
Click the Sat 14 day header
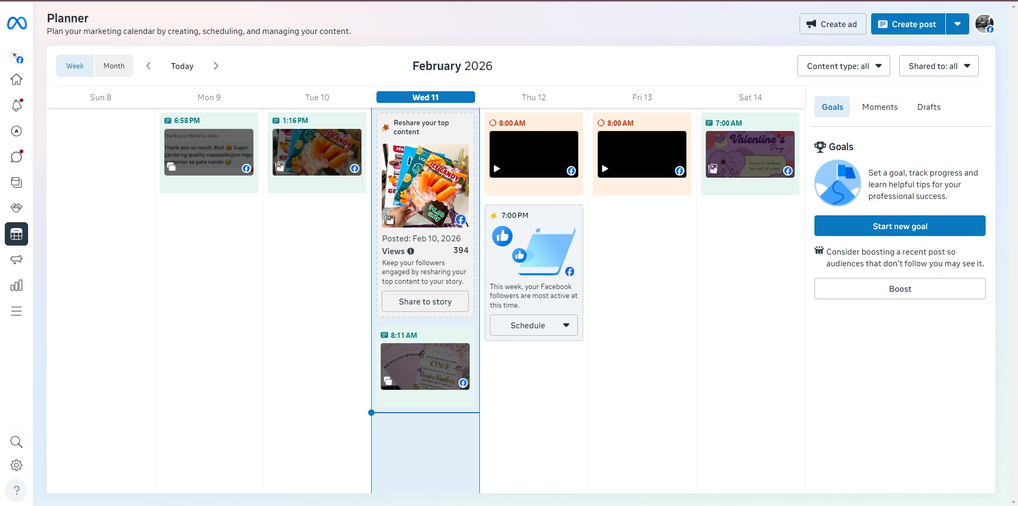coord(750,97)
